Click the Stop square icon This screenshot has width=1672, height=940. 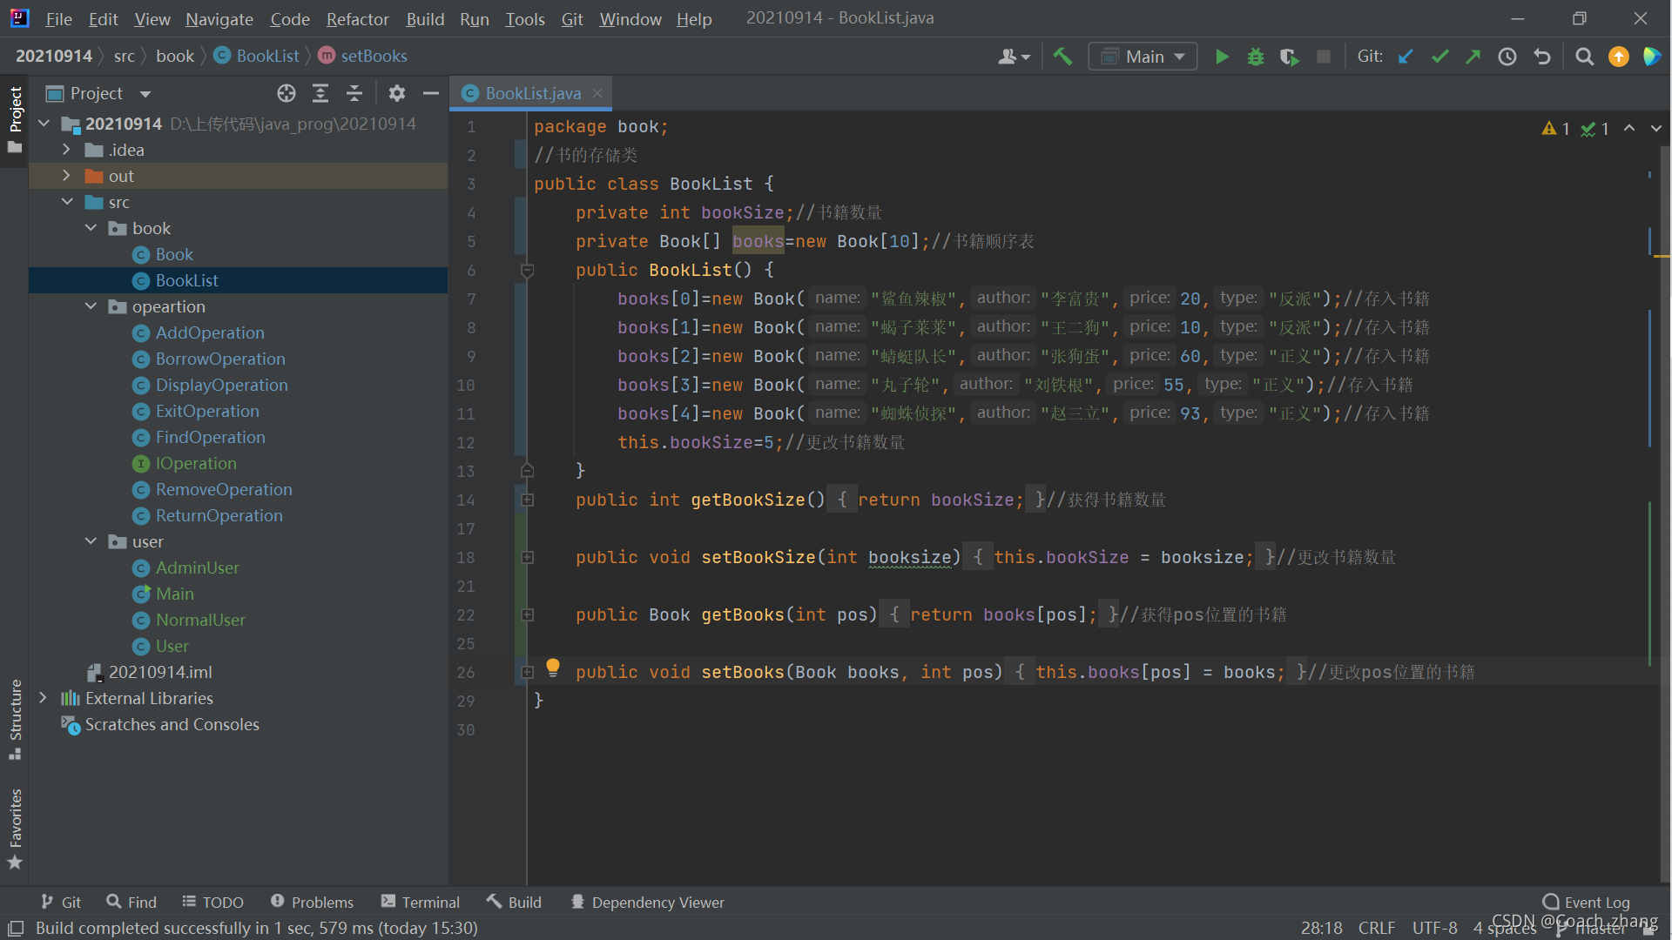point(1324,57)
